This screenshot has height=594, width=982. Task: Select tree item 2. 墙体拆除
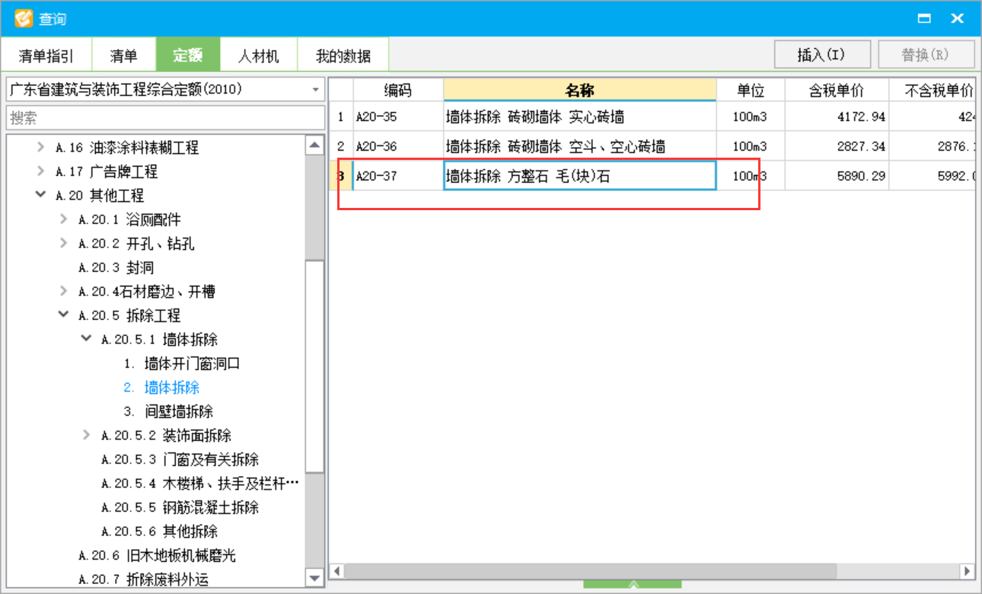[x=161, y=388]
